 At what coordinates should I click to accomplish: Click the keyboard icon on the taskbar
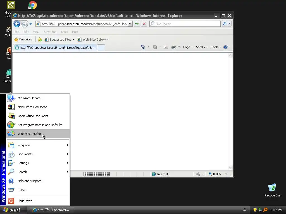[245, 210]
